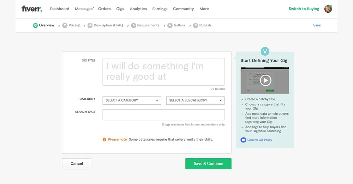The image size is (353, 184).
Task: Open Earnings in the top navigation
Action: tap(160, 9)
